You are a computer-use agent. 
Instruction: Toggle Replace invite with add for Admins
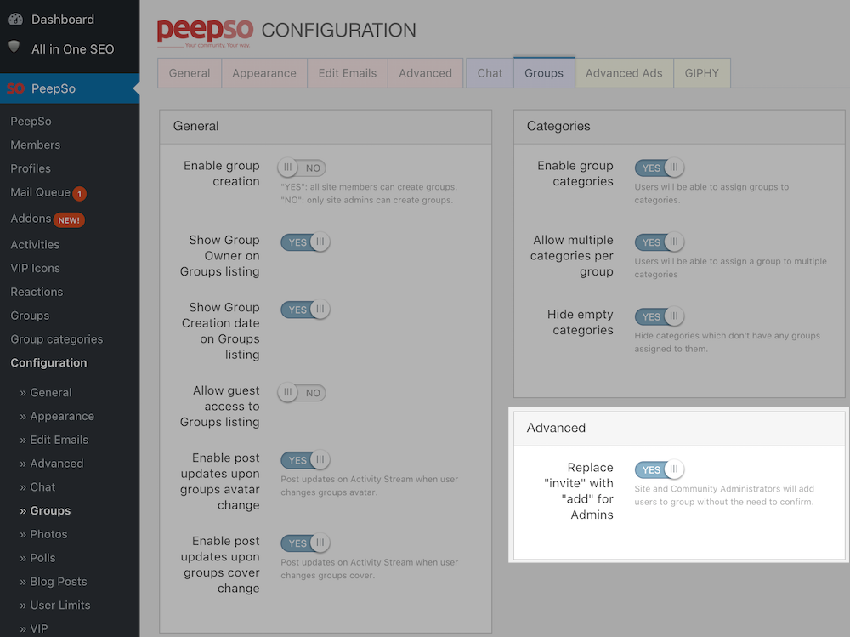pos(660,469)
